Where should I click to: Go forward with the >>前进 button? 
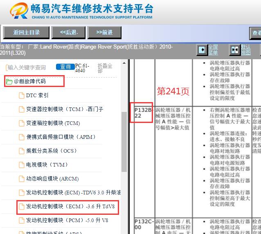point(104,32)
